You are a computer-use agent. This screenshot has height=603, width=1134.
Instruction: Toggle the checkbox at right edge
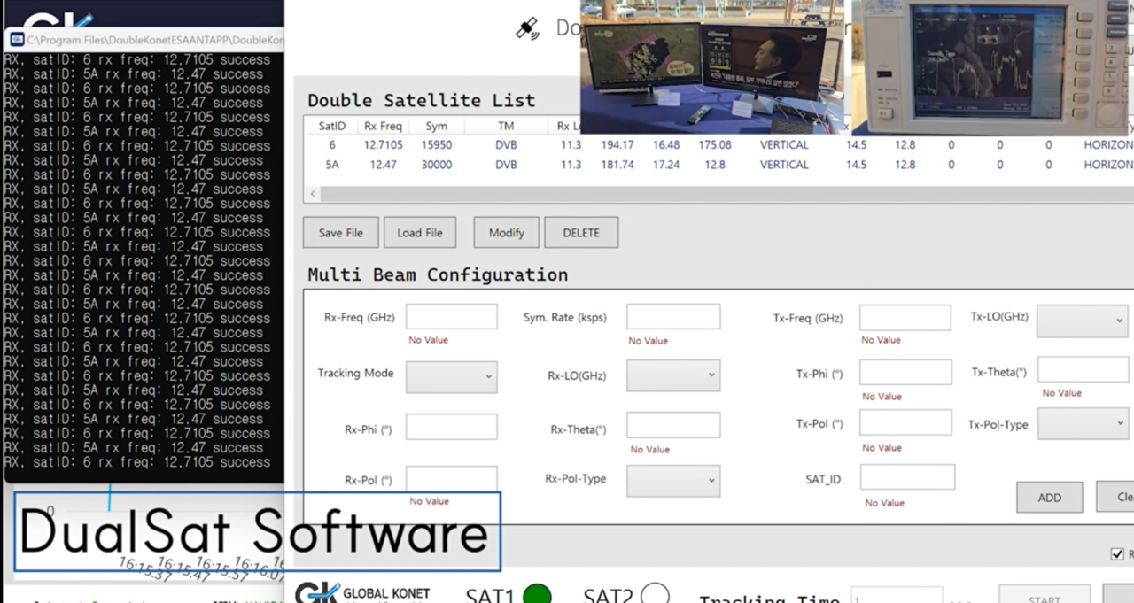(1117, 554)
